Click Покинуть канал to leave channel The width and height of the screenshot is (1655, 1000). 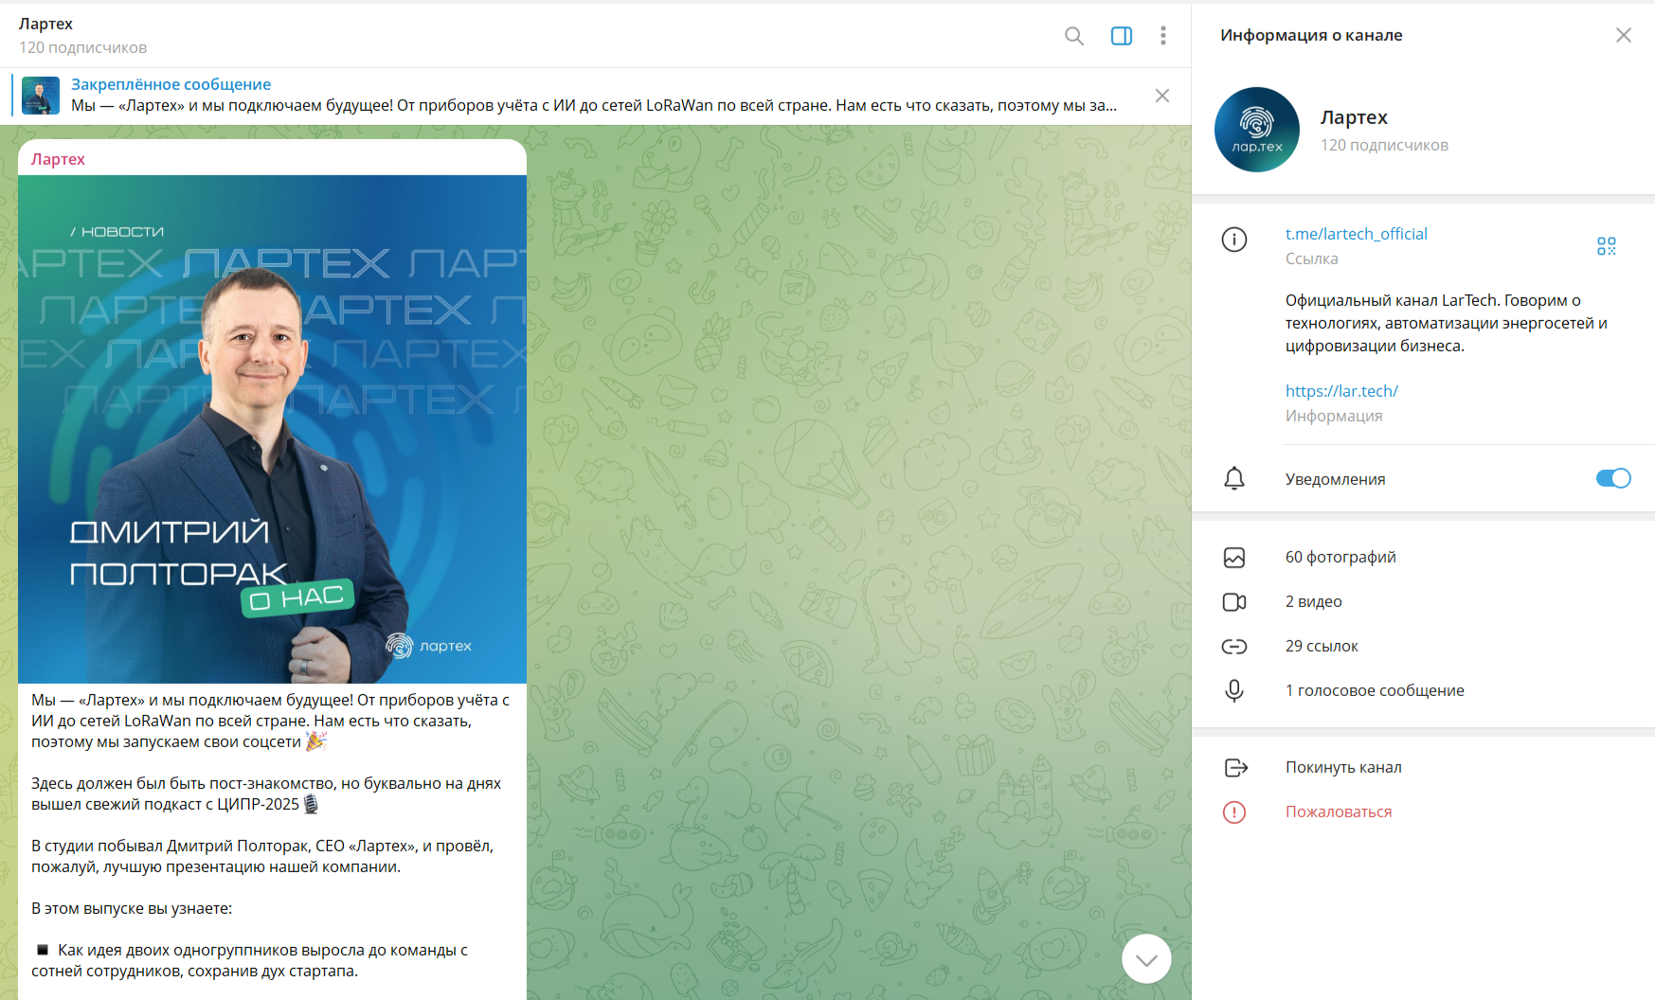[1342, 767]
